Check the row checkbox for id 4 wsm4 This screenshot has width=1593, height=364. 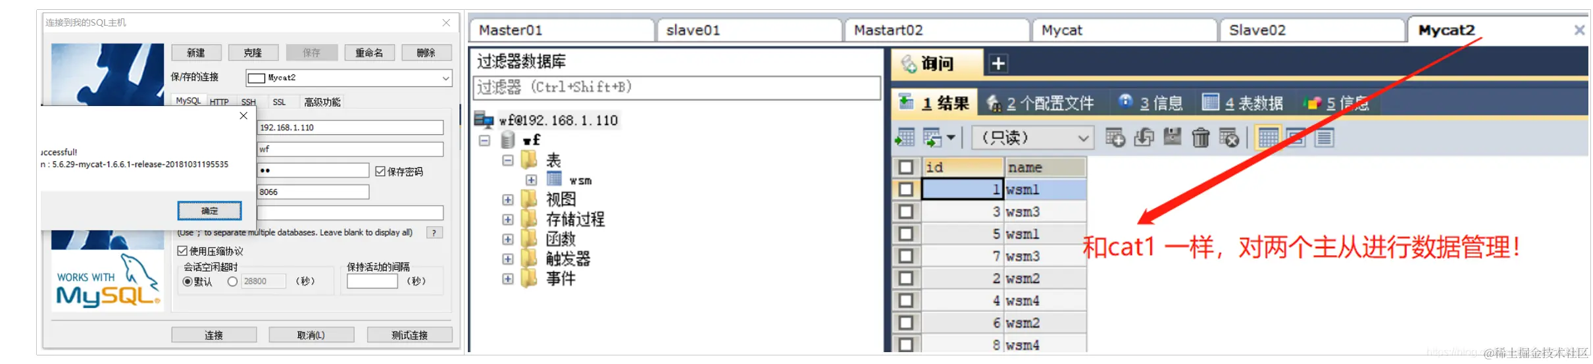[x=906, y=301]
